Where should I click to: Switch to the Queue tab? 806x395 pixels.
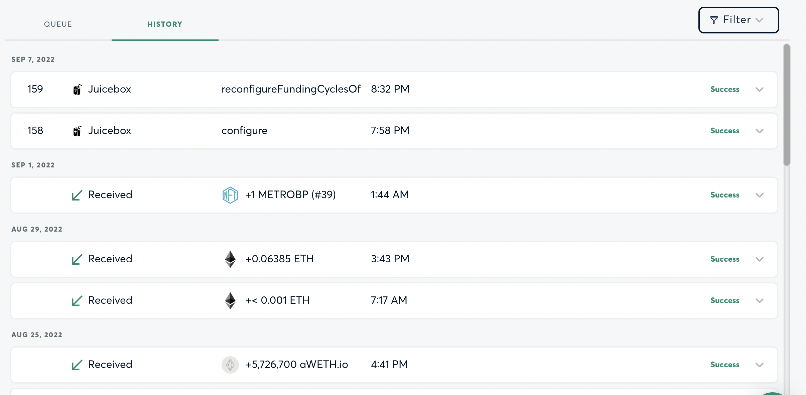(x=58, y=24)
